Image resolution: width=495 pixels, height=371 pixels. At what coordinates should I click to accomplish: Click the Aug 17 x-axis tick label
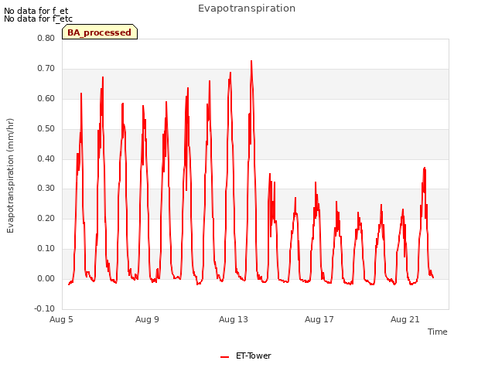[x=319, y=319]
